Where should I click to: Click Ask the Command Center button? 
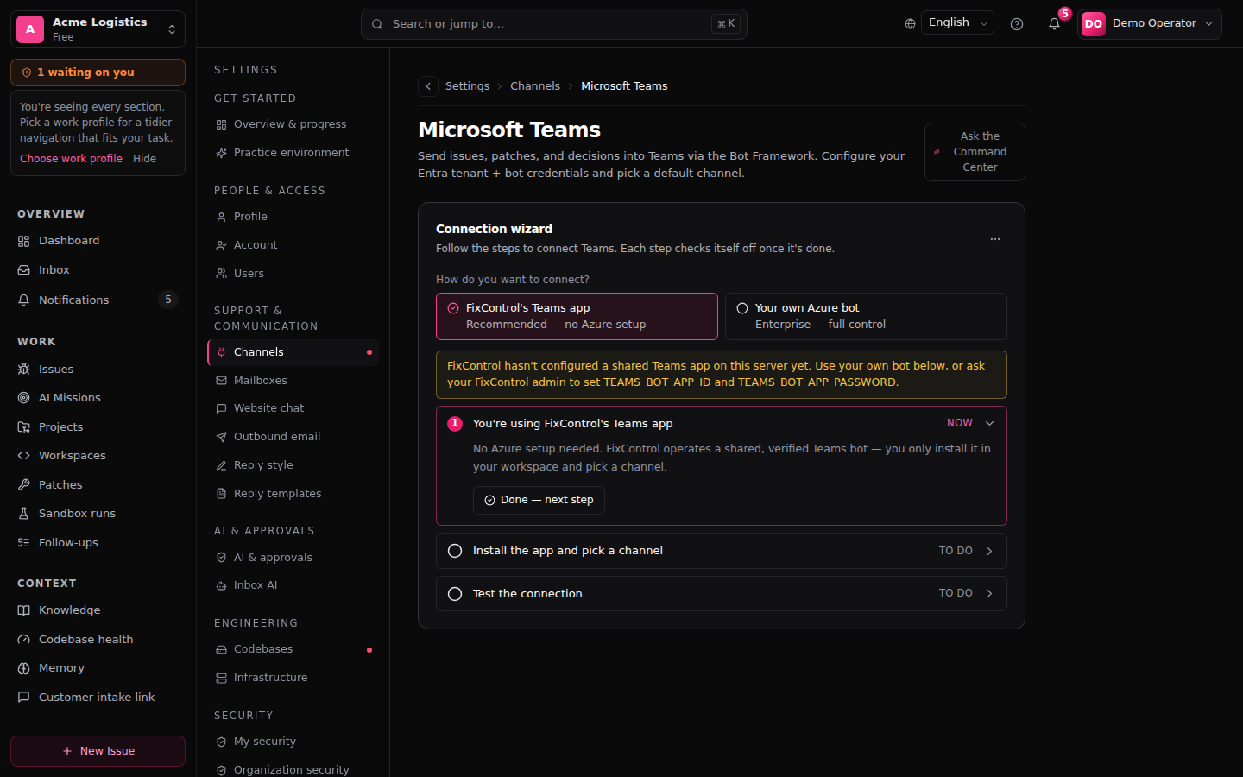975,152
